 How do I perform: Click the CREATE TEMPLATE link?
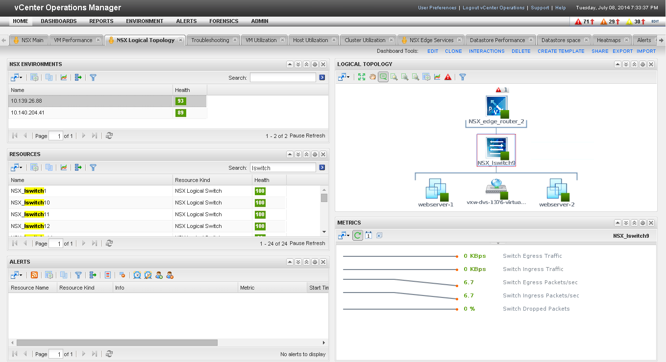(x=561, y=51)
